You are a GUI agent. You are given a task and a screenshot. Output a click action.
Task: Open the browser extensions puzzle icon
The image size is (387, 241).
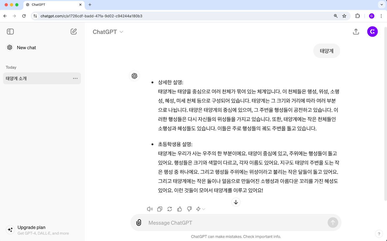(358, 16)
